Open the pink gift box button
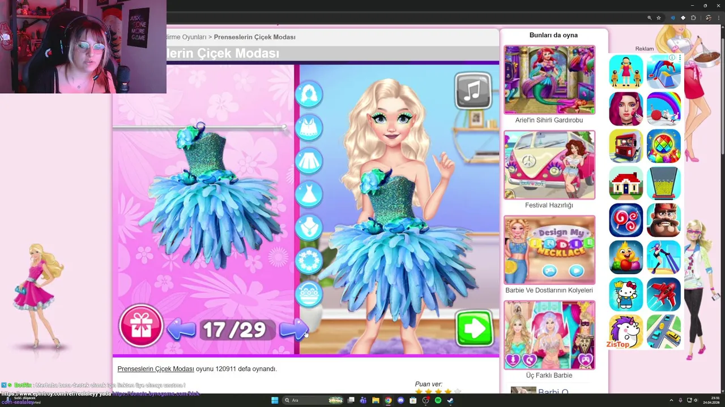725x407 pixels. tap(141, 326)
